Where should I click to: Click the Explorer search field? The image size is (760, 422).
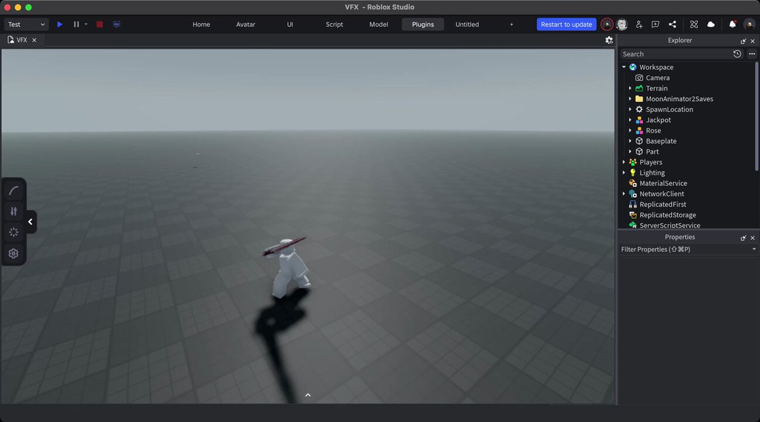coord(675,54)
